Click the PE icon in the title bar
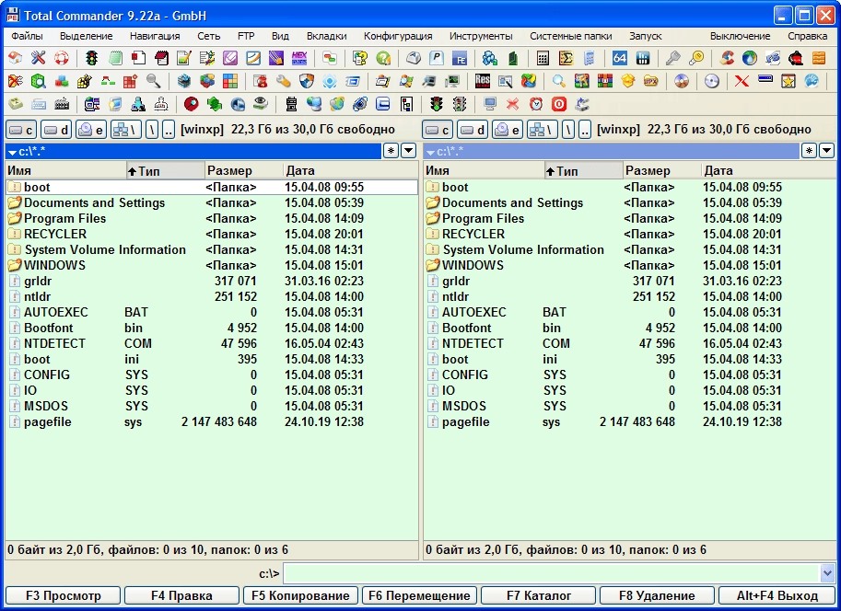This screenshot has width=841, height=611. (12, 15)
